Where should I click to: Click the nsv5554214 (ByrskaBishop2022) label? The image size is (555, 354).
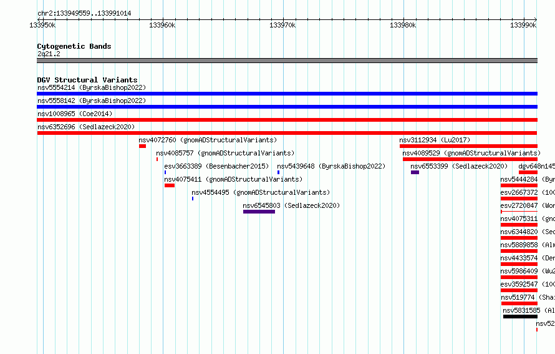[x=92, y=87]
